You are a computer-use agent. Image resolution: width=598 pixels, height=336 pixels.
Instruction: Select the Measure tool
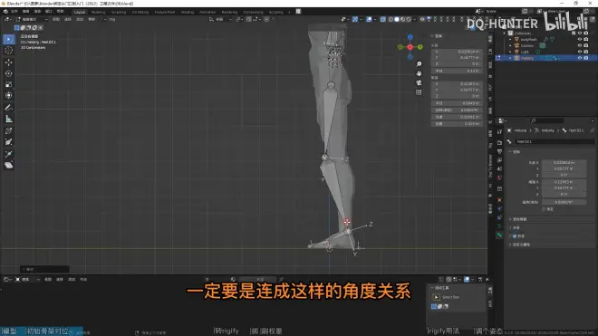tap(8, 119)
